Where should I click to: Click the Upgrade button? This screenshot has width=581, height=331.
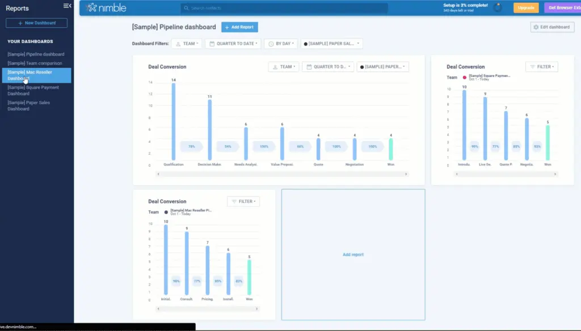[526, 7]
